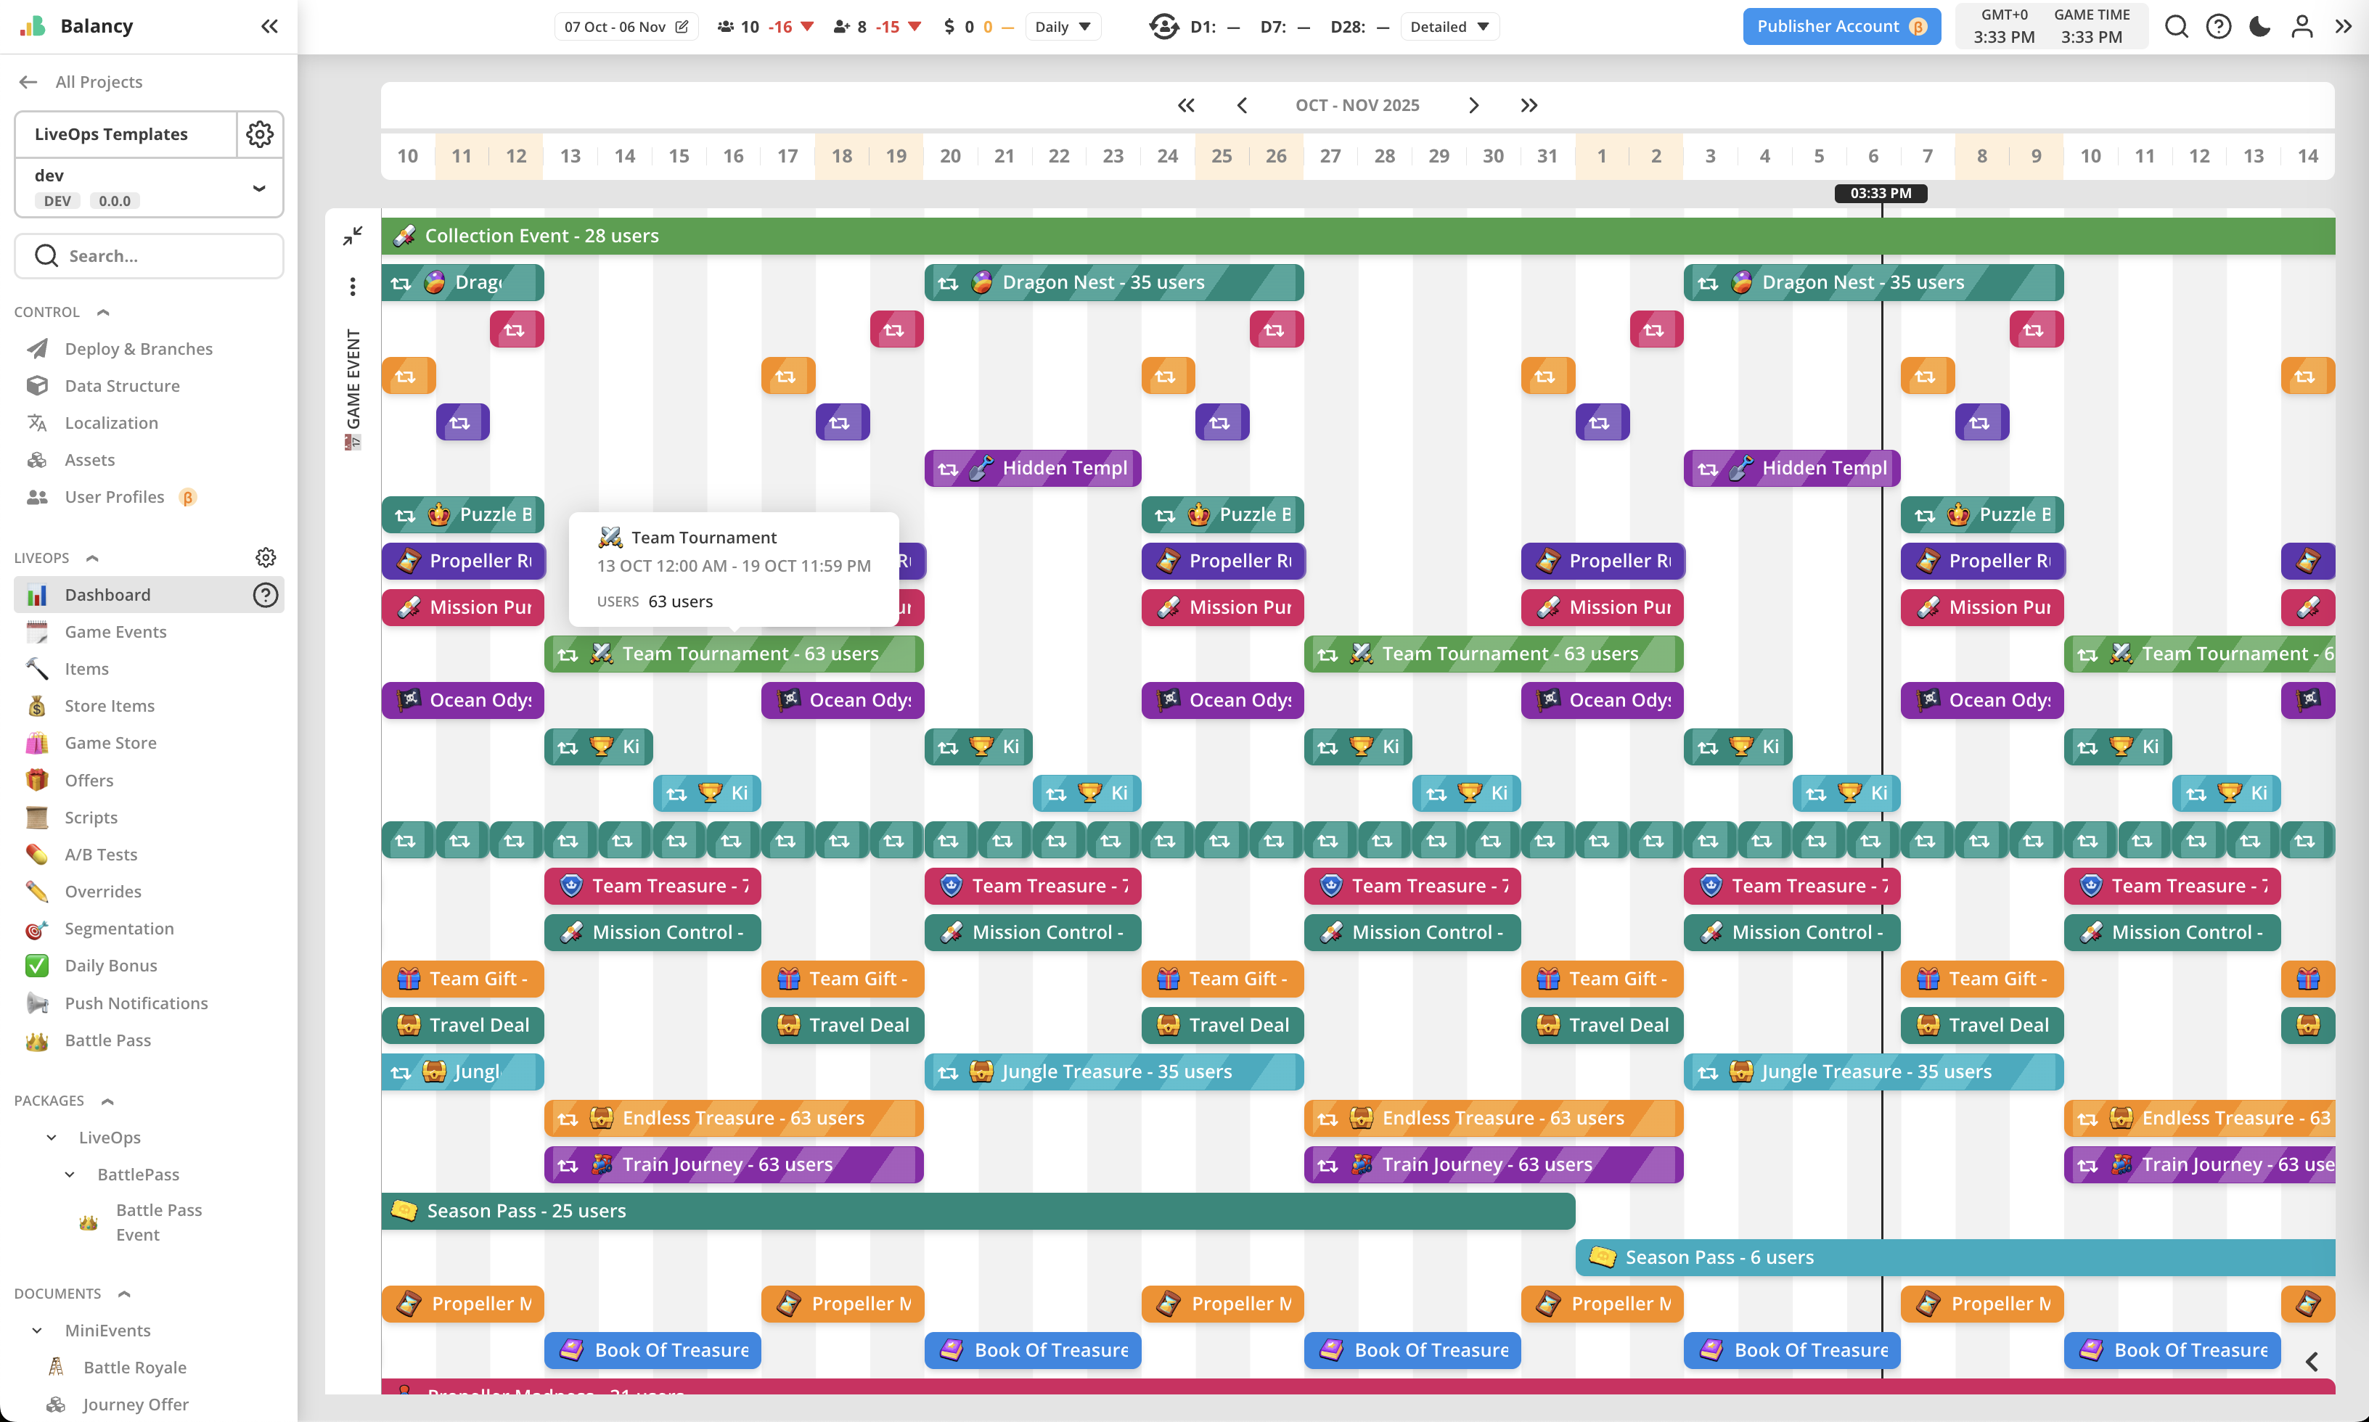Open Game Events in the sidebar

tap(115, 631)
